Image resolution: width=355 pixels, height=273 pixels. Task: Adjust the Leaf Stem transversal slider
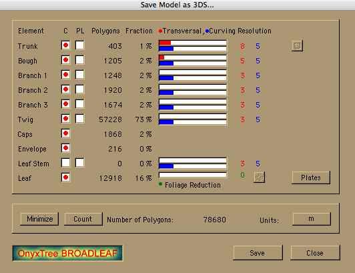coord(193,160)
